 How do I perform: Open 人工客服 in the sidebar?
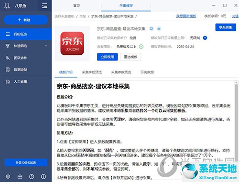(26, 81)
